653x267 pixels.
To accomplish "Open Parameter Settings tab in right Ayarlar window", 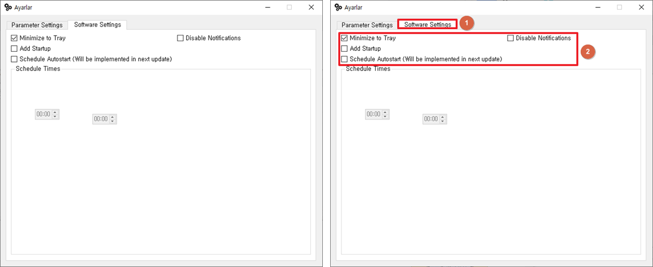I will pos(367,25).
